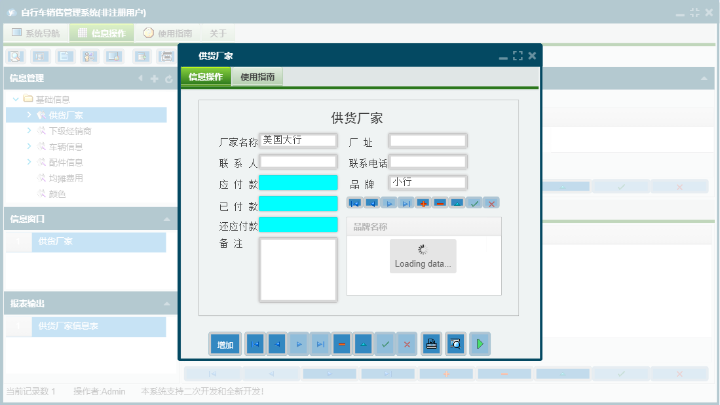
Task: Confirm with the green checkmark icon above 品牌名称
Action: click(474, 203)
